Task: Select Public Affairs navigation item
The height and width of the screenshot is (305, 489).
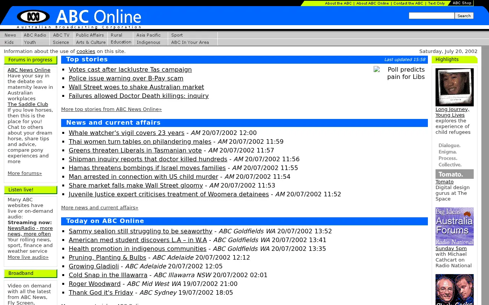Action: click(x=90, y=35)
